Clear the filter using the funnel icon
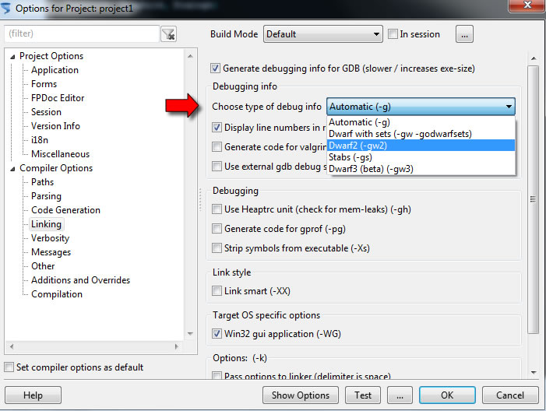This screenshot has height=411, width=546. click(168, 34)
